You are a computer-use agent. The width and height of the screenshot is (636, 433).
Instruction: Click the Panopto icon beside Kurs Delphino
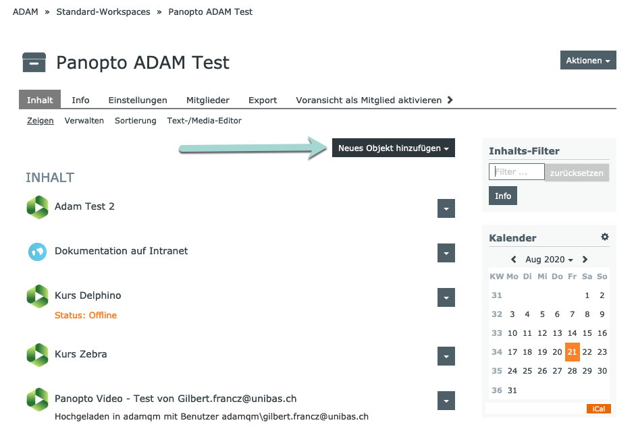pos(38,296)
